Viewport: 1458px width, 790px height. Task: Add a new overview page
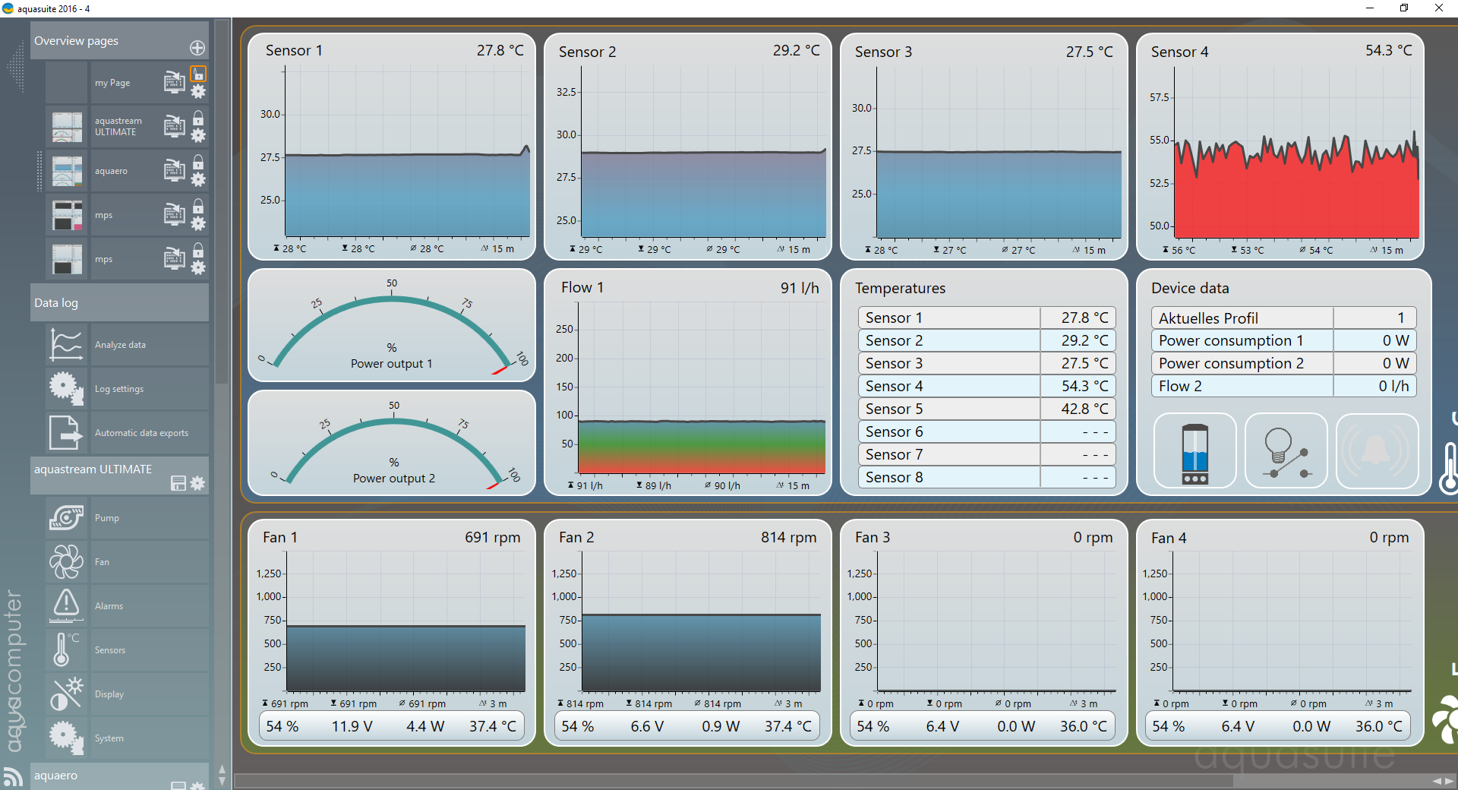point(197,48)
